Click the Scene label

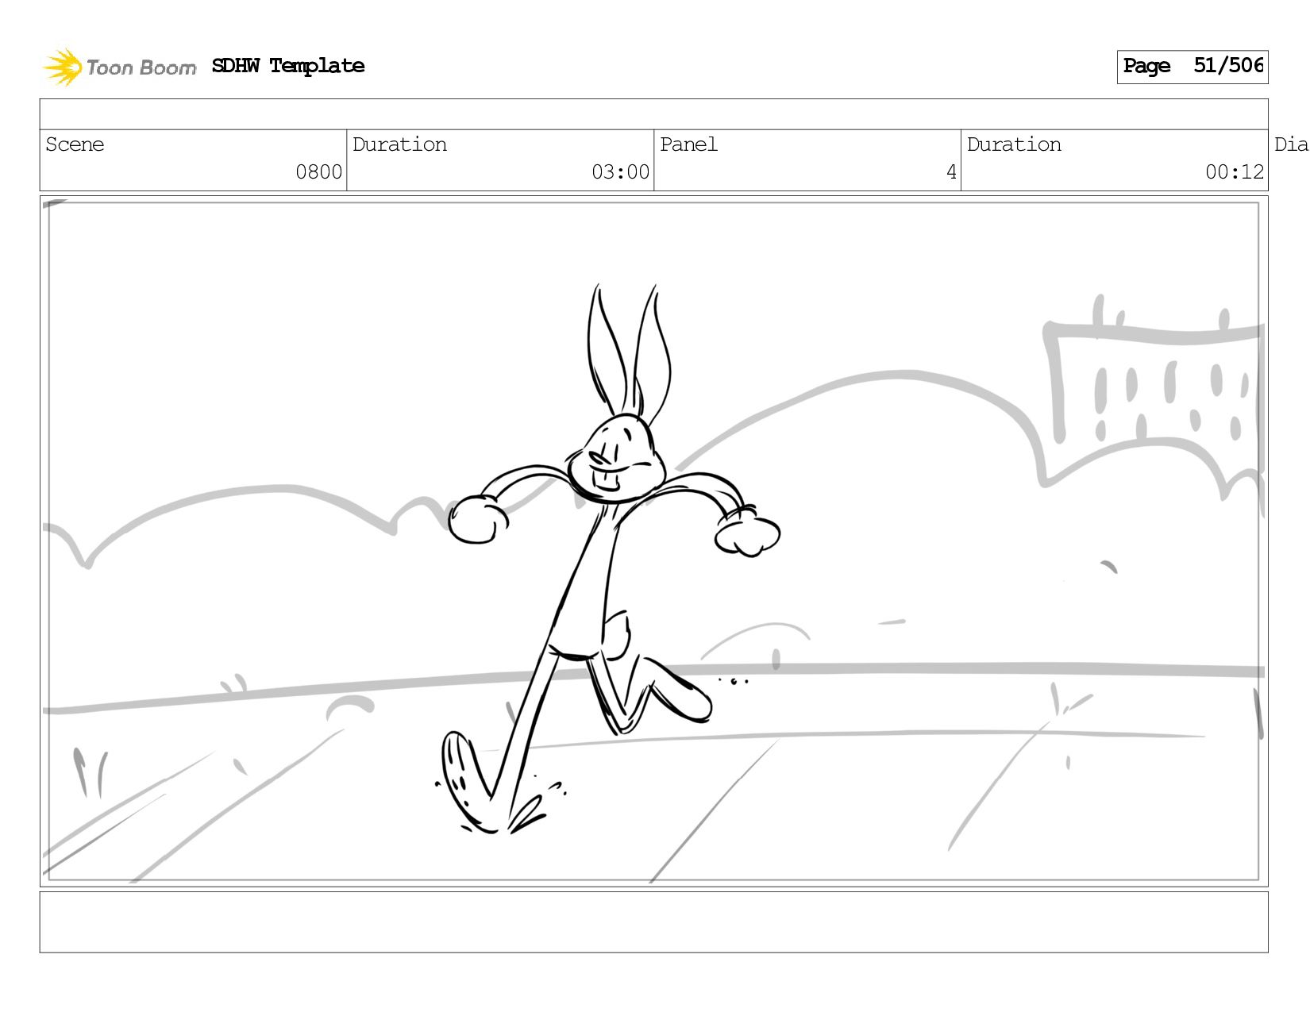pyautogui.click(x=75, y=144)
